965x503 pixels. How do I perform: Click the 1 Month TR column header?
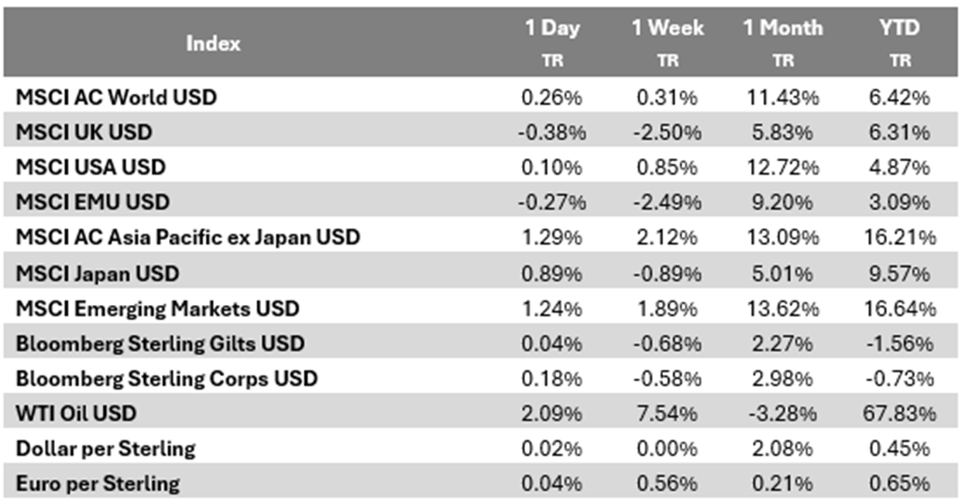pyautogui.click(x=782, y=42)
